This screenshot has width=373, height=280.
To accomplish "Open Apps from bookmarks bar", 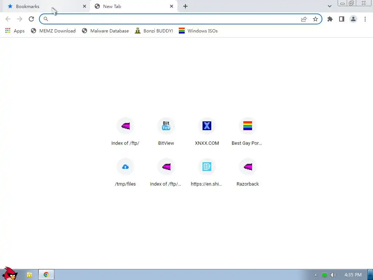I will point(15,31).
